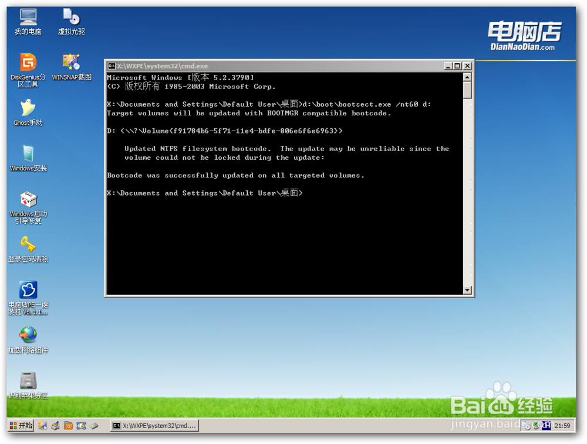The width and height of the screenshot is (587, 444).
Task: Select the 加载网络组件 globe icon
Action: click(28, 340)
